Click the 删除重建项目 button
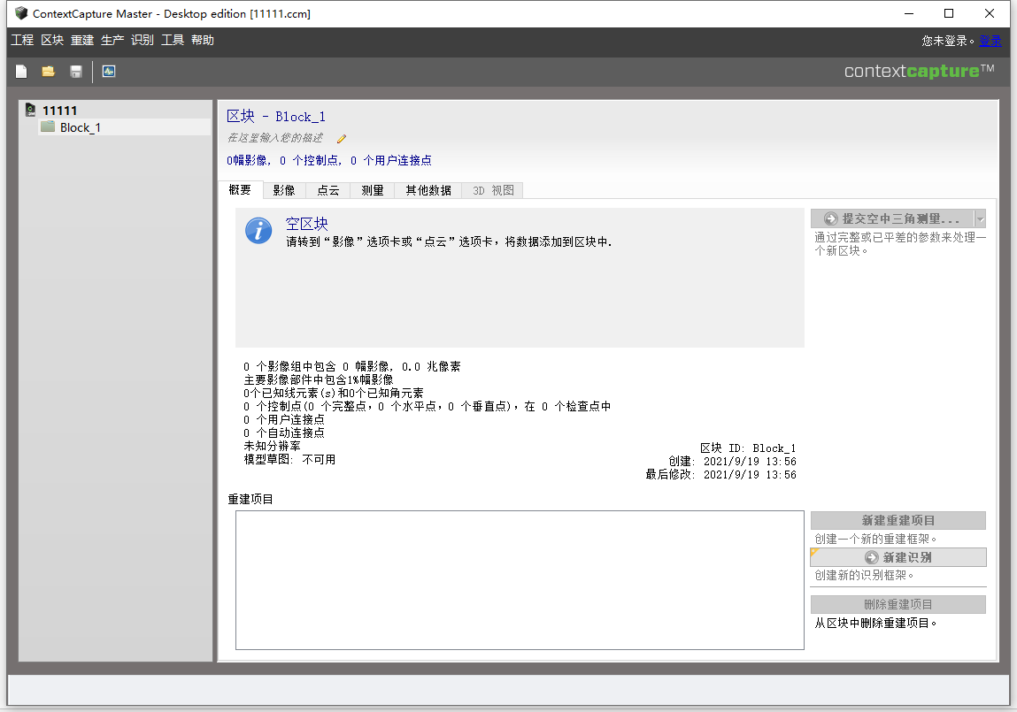Screen dimensions: 1017x712 click(898, 604)
